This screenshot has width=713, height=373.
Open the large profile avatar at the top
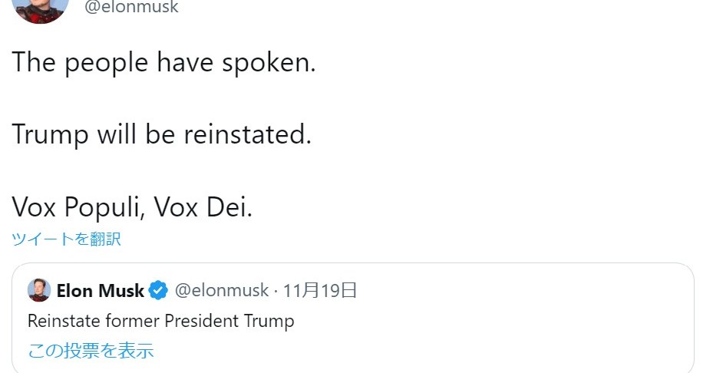[x=41, y=9]
